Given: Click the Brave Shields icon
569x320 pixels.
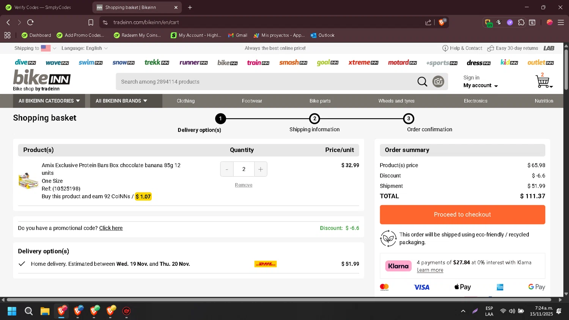Looking at the screenshot, I should pyautogui.click(x=442, y=22).
